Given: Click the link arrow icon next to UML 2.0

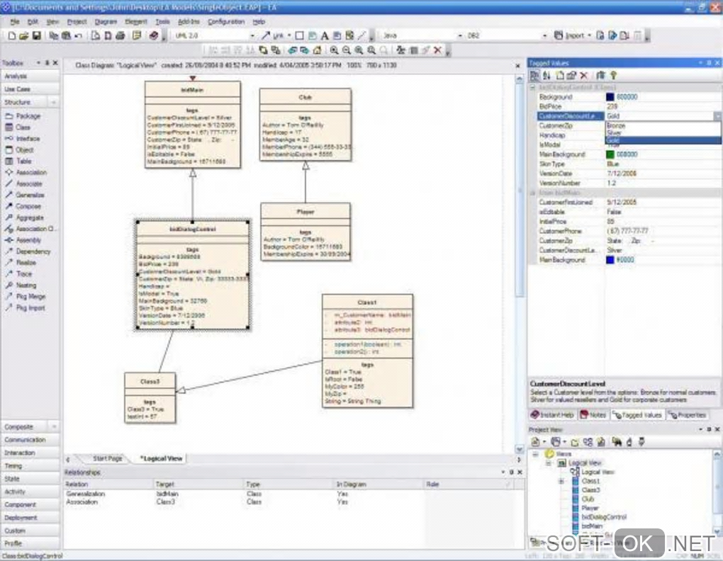Looking at the screenshot, I should click(266, 35).
